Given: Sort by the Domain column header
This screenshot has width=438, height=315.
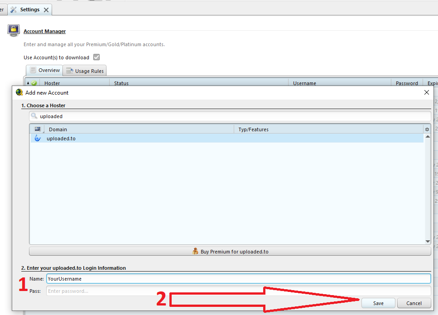Looking at the screenshot, I should [139, 129].
